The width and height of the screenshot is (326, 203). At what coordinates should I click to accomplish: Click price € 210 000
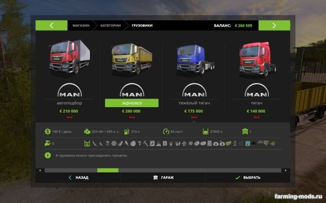[69, 111]
